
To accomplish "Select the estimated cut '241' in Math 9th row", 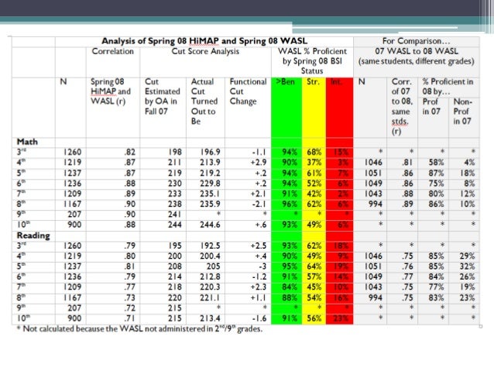I will coord(175,215).
